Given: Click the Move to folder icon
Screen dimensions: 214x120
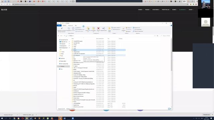Looking at the screenshot, I should pyautogui.click(x=88, y=28).
